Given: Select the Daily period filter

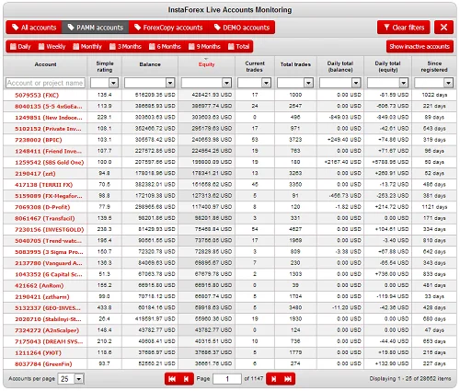Looking at the screenshot, I should (20, 47).
